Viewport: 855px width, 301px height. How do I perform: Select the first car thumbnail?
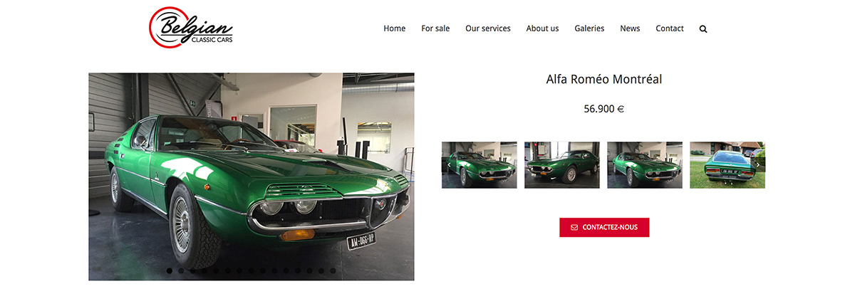click(x=480, y=164)
